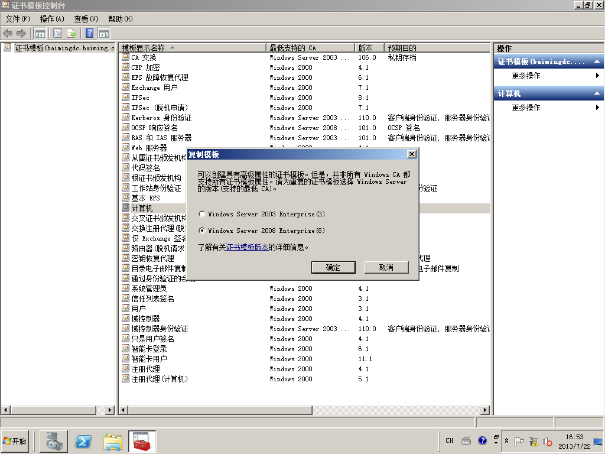Screen dimensions: 605x454
Task: Select Windows Server 2008 Enterprise option
Action: (x=262, y=231)
